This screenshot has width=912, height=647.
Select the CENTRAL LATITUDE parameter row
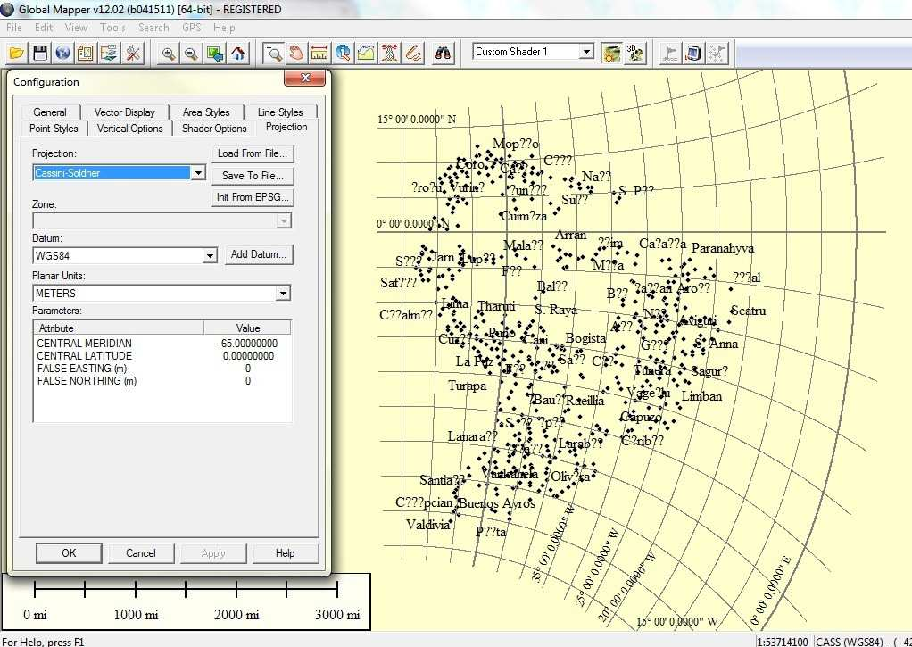(162, 355)
